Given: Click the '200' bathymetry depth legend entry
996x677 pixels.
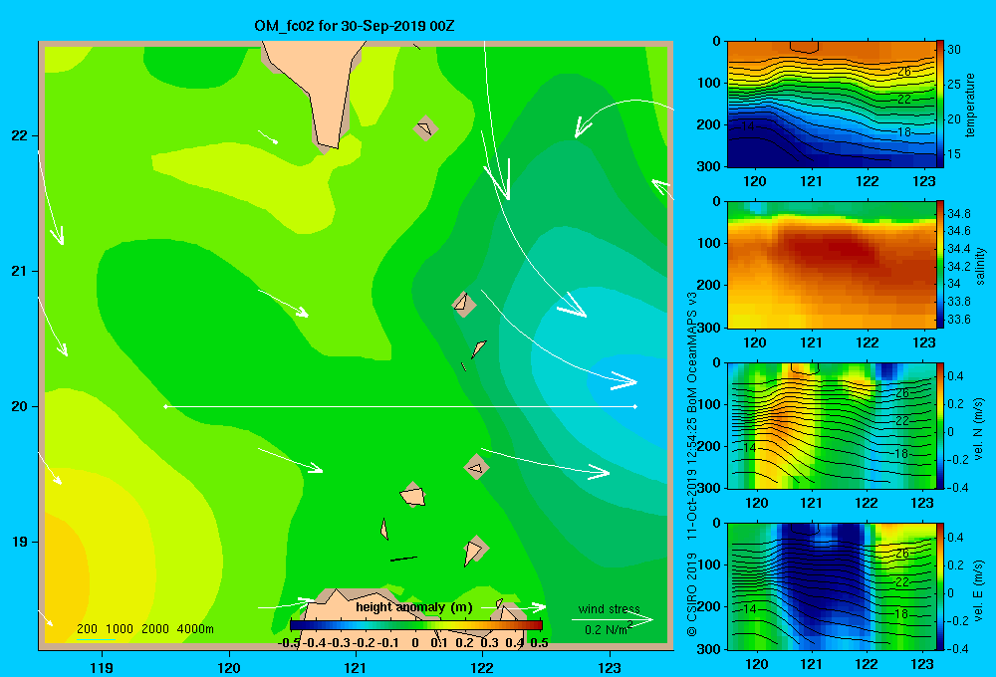Looking at the screenshot, I should point(87,629).
